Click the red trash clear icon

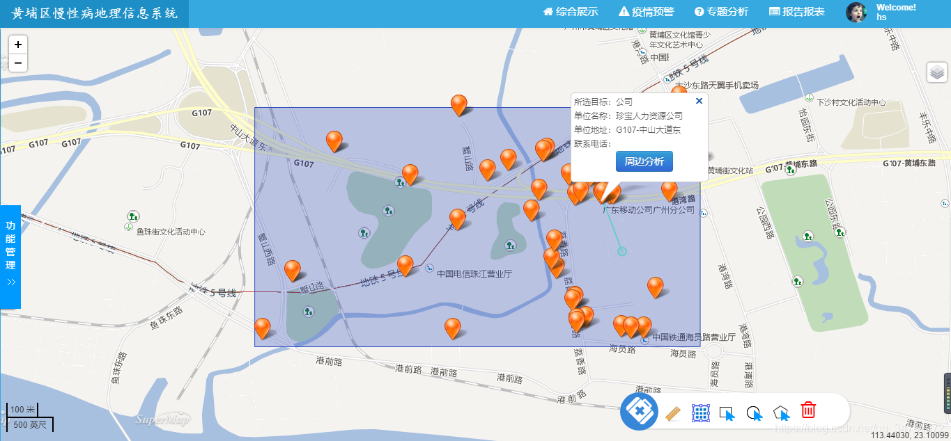(808, 410)
